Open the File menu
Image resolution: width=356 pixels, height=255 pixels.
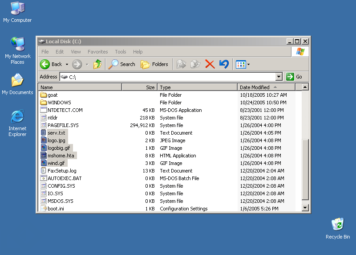45,52
